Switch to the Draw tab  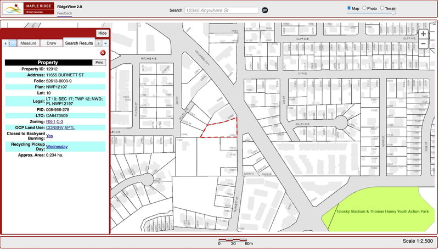51,43
